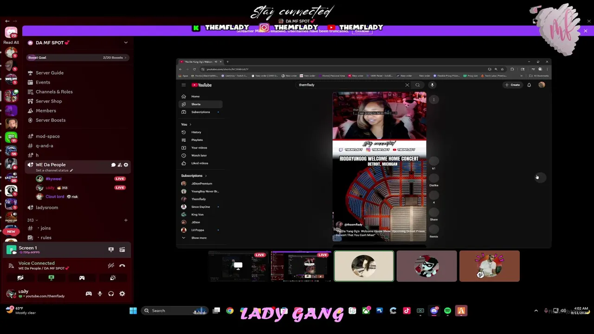Open Liked videos in YouTube sidebar
Viewport: 594px width, 334px height.
click(200, 163)
